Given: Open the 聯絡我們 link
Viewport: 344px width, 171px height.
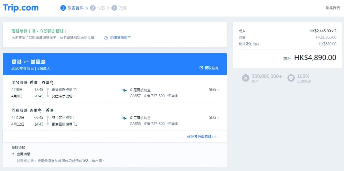Looking at the screenshot, I should (333, 8).
